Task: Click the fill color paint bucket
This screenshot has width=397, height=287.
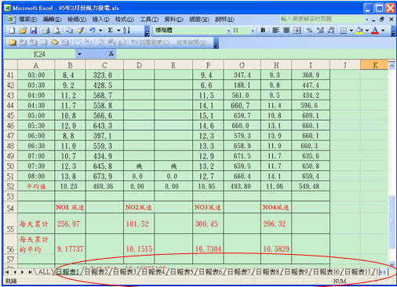Action: 359,31
